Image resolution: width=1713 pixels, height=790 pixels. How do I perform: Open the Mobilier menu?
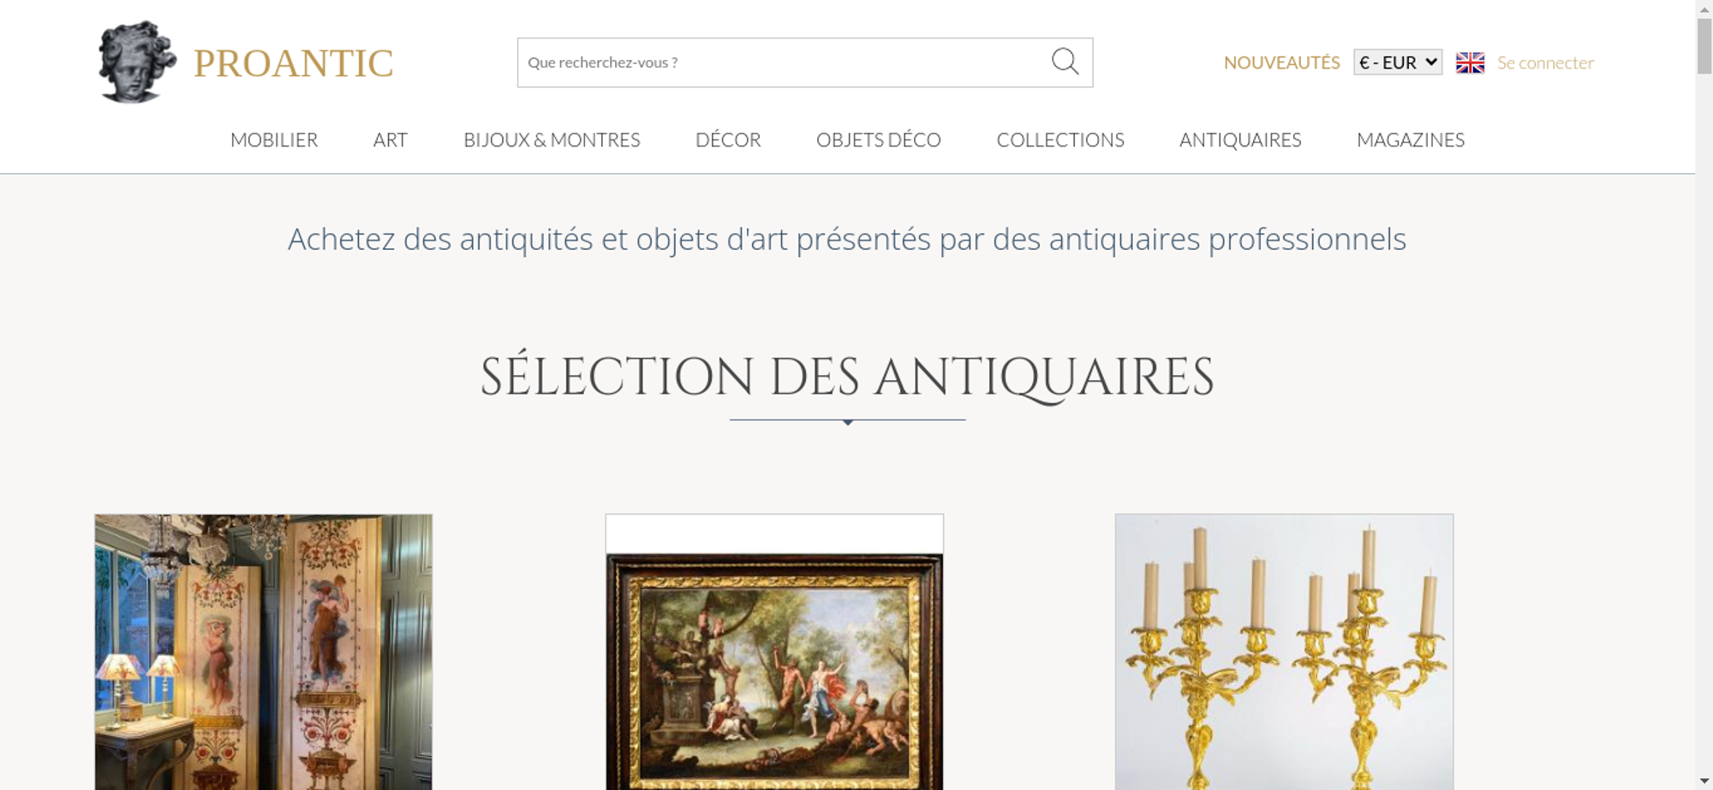(274, 140)
